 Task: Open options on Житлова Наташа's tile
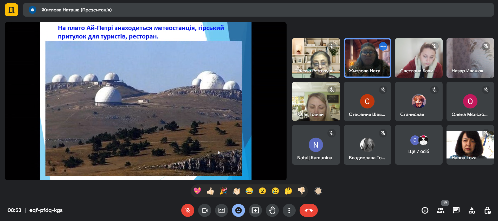pos(383,46)
